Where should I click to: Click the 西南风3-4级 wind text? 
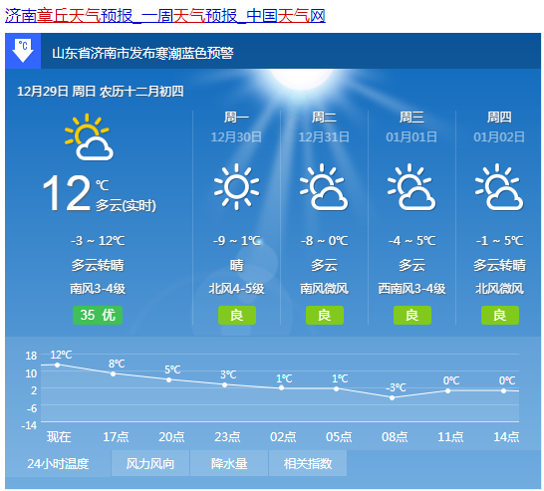[411, 289]
